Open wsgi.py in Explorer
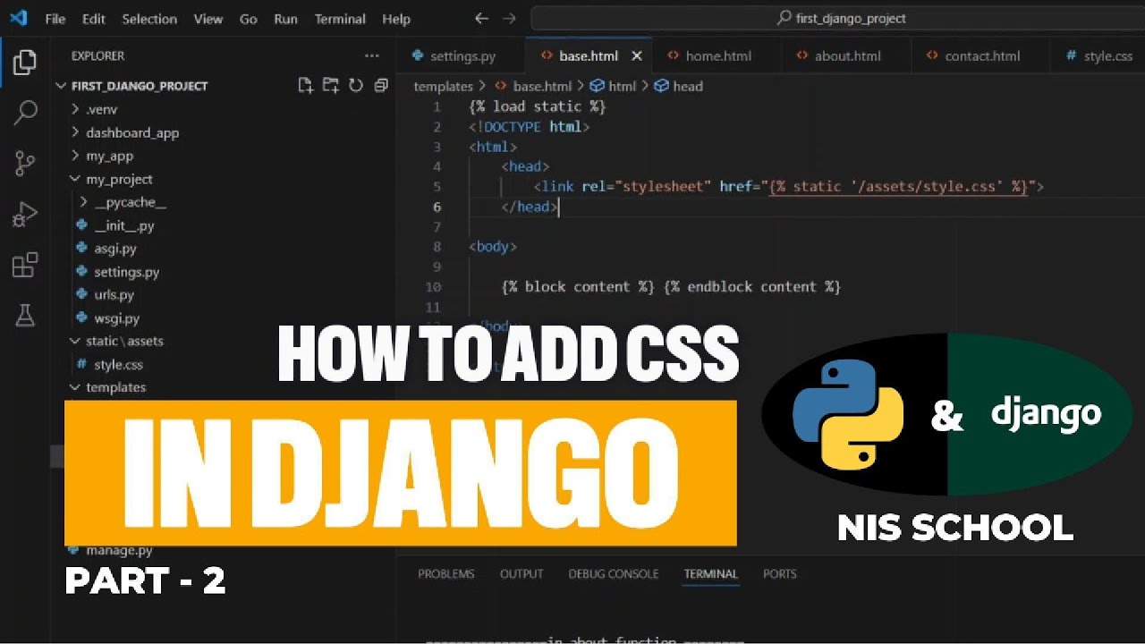The width and height of the screenshot is (1145, 644). pyautogui.click(x=116, y=318)
